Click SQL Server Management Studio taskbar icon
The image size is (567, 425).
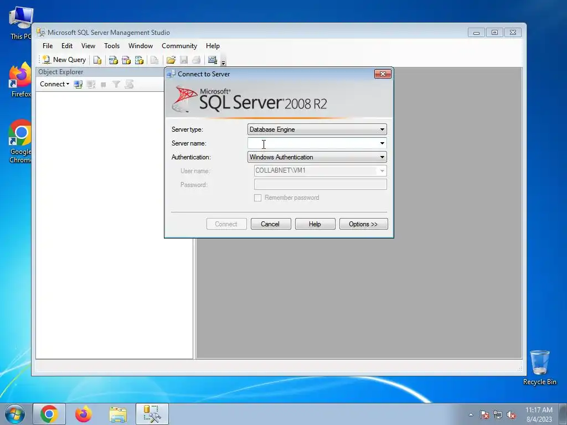pyautogui.click(x=152, y=414)
